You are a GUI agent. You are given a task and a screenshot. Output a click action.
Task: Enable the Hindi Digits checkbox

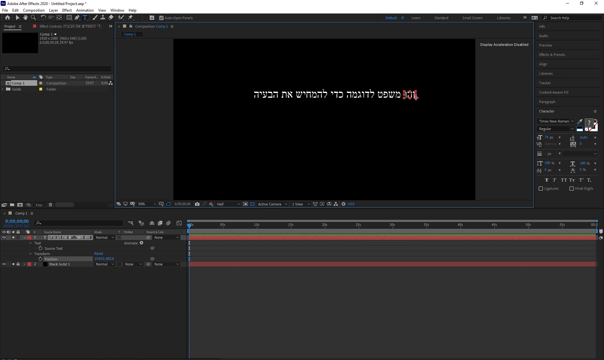(572, 188)
